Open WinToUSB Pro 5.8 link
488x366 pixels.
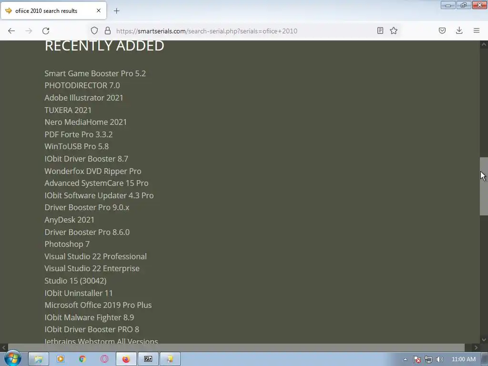pyautogui.click(x=77, y=146)
